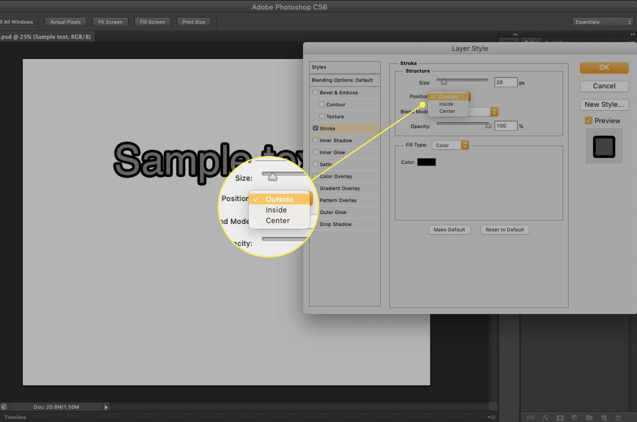Select the Drop Shadow style row

pos(345,224)
